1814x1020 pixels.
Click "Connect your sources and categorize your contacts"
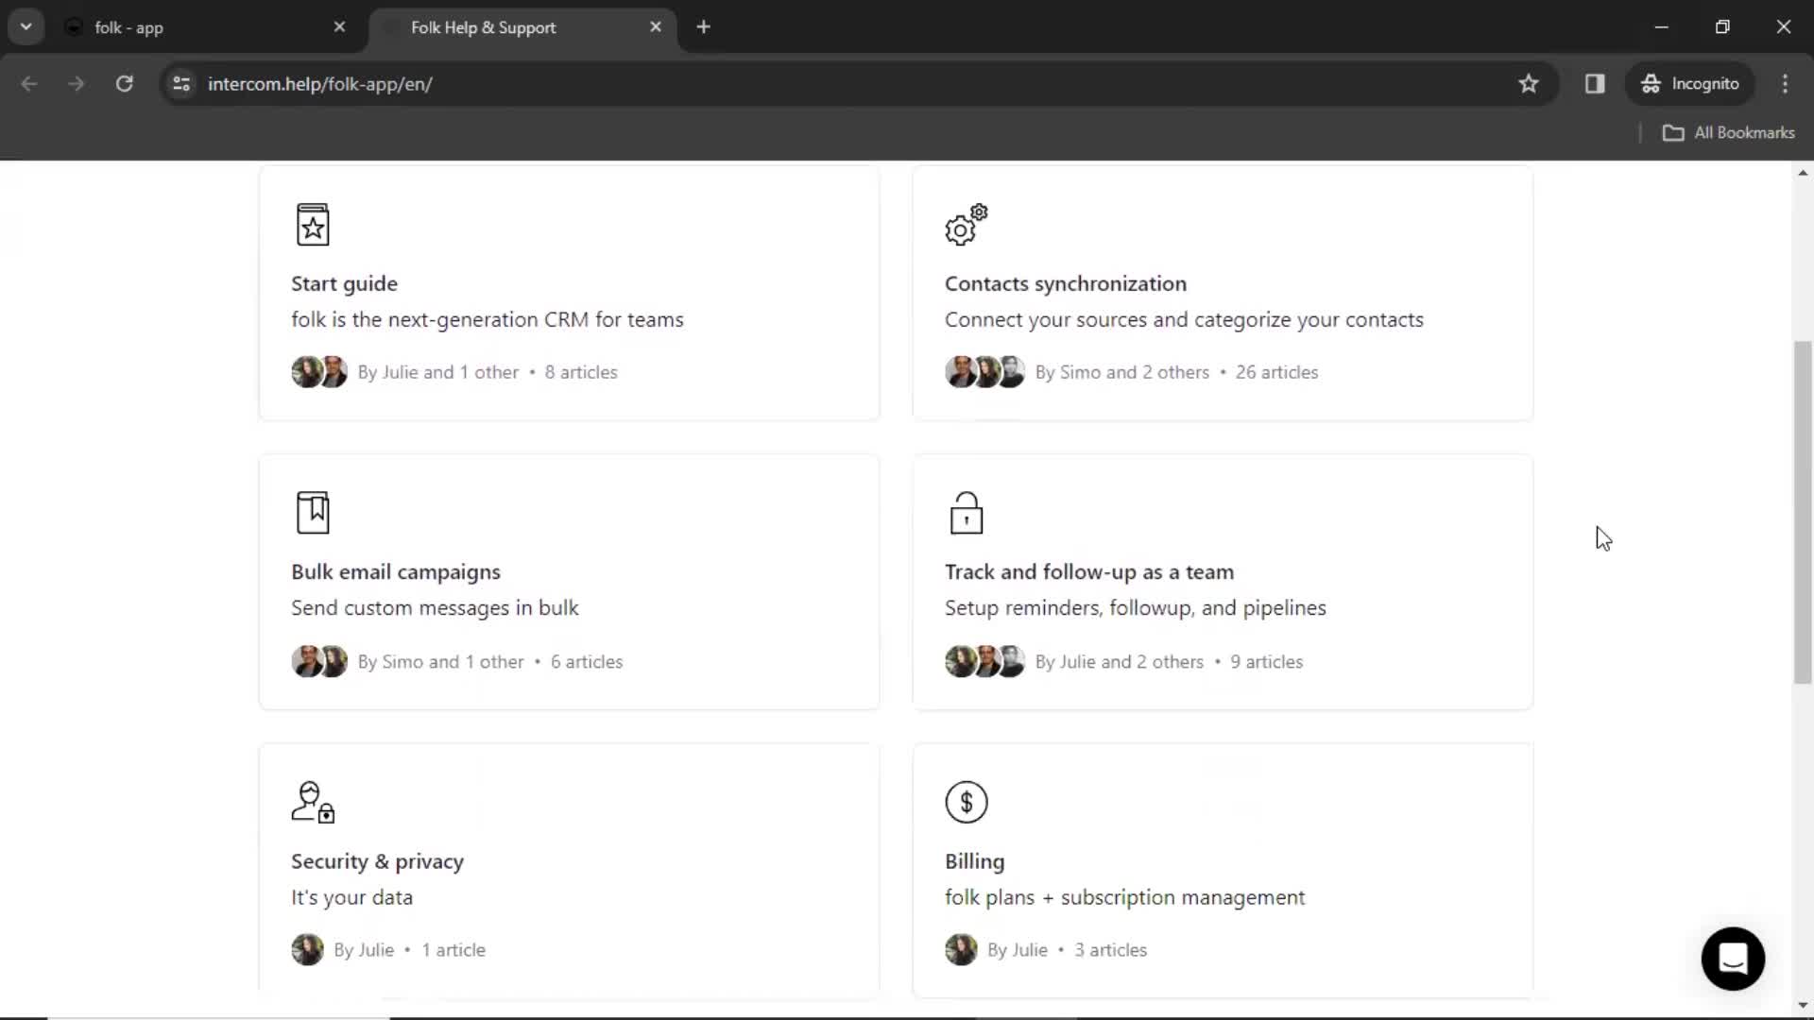(x=1184, y=319)
